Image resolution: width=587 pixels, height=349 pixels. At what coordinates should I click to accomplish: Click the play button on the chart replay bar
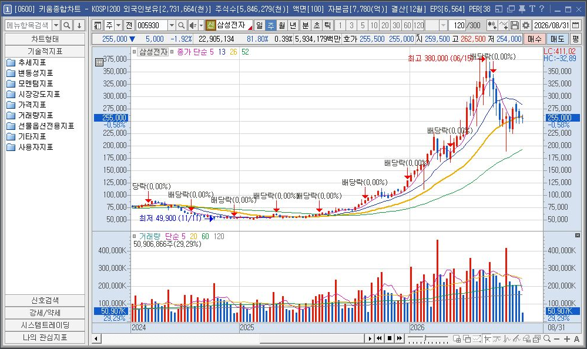[x=370, y=338]
